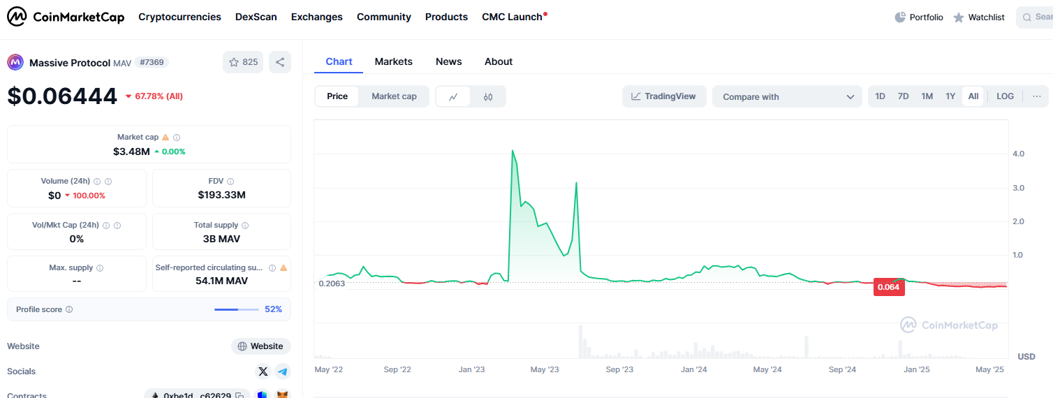Switch to the Chart tab
Screen dimensions: 1053x398
[x=339, y=61]
